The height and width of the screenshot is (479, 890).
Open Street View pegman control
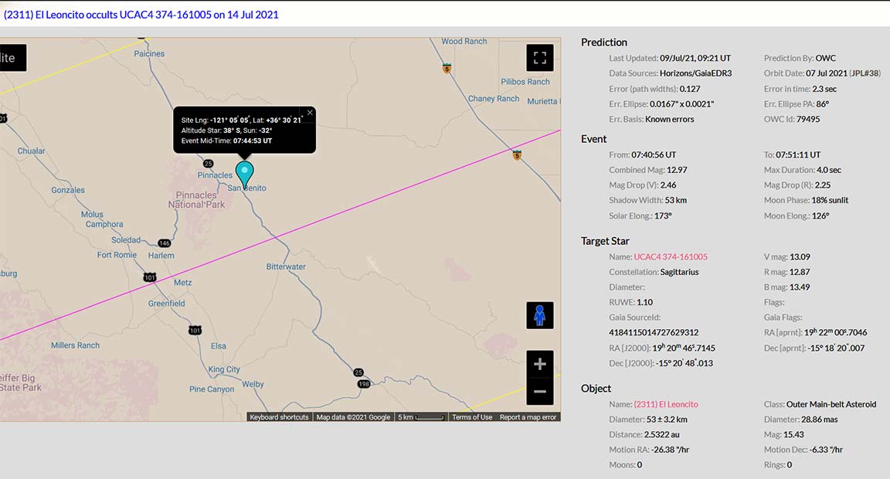(x=539, y=315)
